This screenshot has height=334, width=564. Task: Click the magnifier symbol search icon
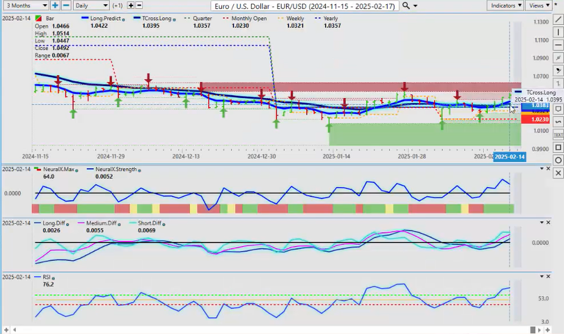click(406, 5)
